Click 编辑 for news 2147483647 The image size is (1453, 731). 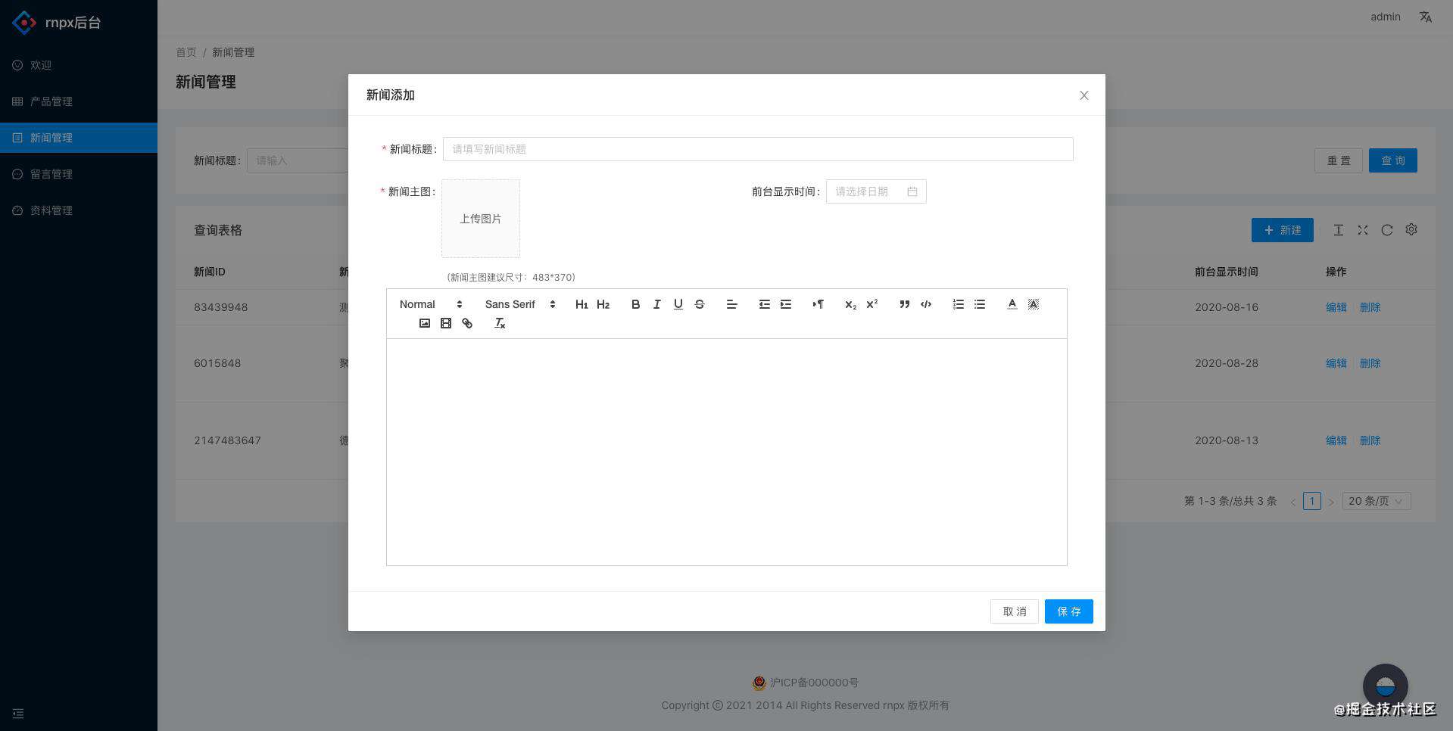click(1336, 440)
